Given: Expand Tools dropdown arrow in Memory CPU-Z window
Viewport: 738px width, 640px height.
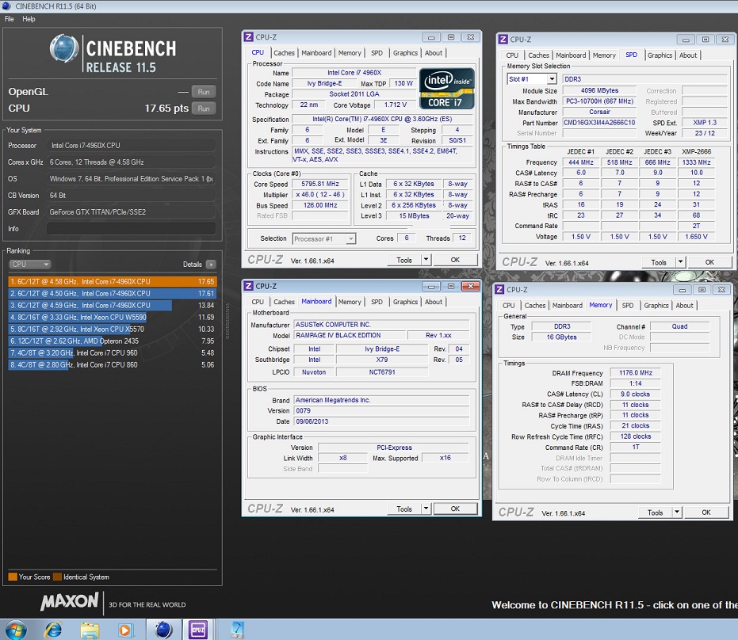Looking at the screenshot, I should click(x=677, y=512).
